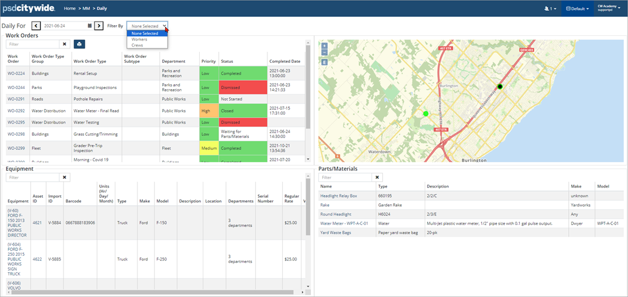Screen dimensions: 628x297
Task: Clear the Work Orders filter
Action: (64, 44)
